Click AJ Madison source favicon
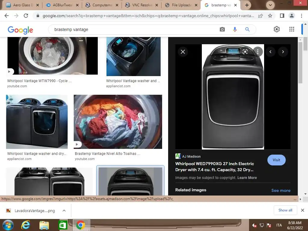308x231 pixels. (178, 156)
